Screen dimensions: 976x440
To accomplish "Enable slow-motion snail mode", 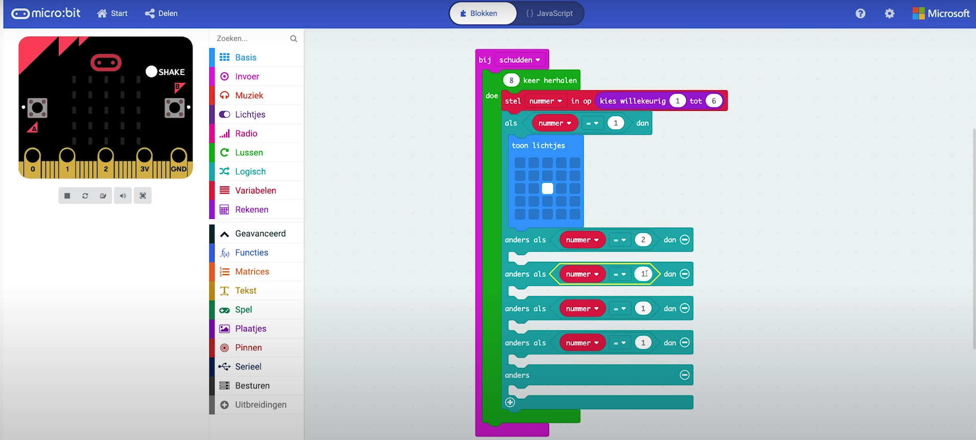I will (103, 196).
